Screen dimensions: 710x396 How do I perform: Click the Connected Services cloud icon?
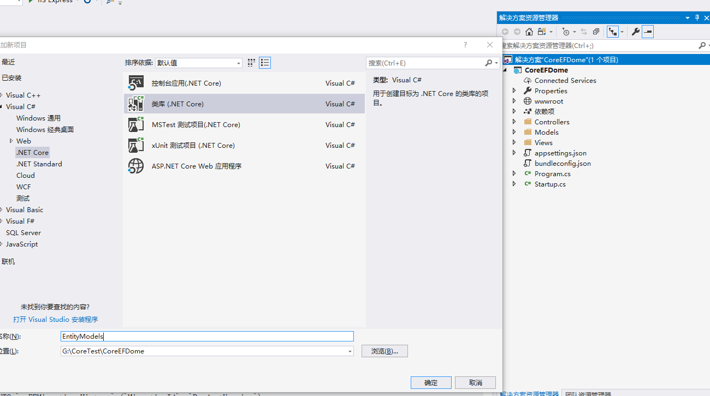coord(528,81)
